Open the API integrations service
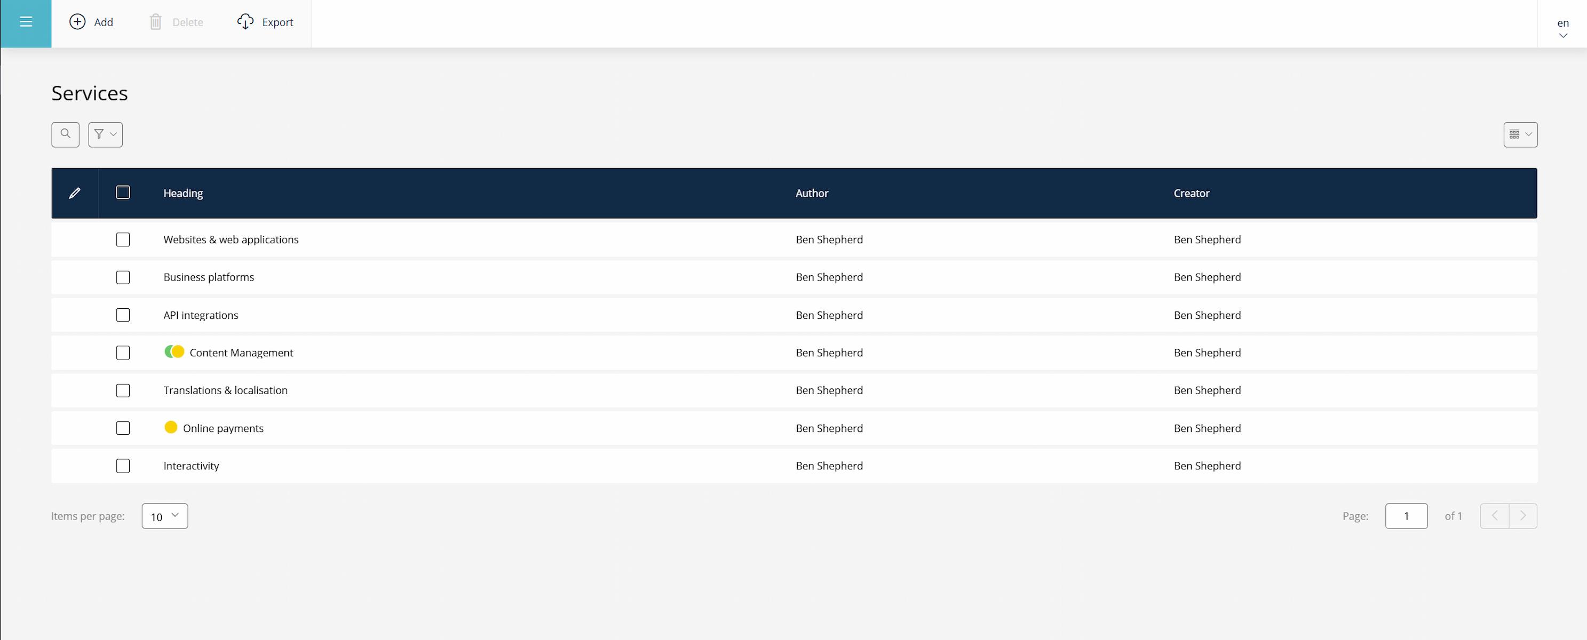Viewport: 1587px width, 640px height. [201, 315]
